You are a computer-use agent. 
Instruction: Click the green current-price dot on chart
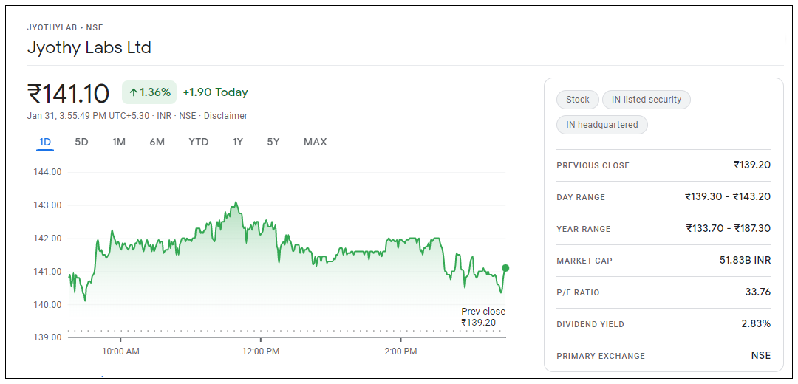(505, 268)
